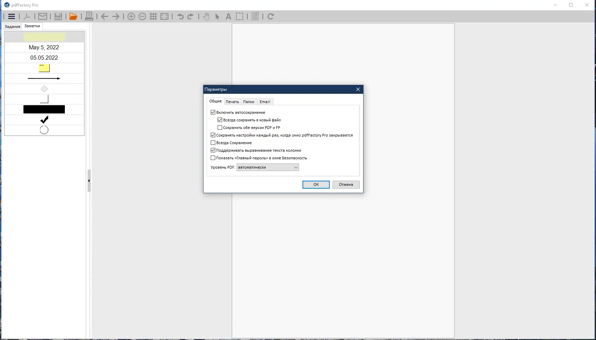Zoom in with the plus circle icon
Viewport: 596px width, 340px height.
(131, 16)
